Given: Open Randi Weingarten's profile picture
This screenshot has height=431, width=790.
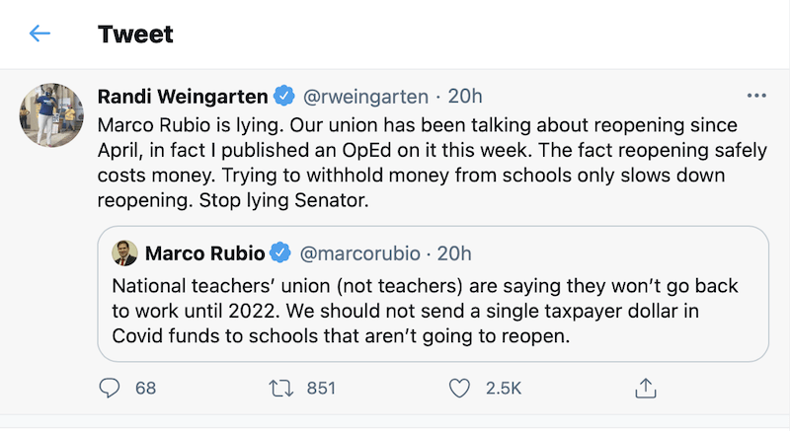Looking at the screenshot, I should (x=51, y=114).
